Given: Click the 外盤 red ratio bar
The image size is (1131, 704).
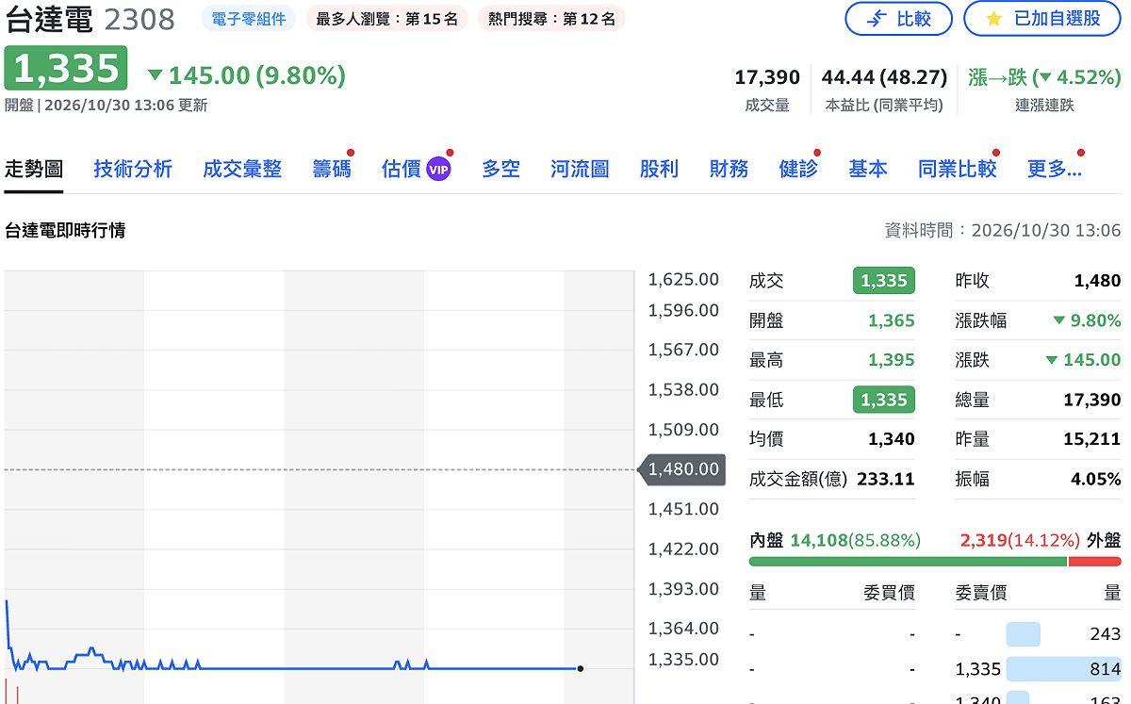Looking at the screenshot, I should point(1095,562).
